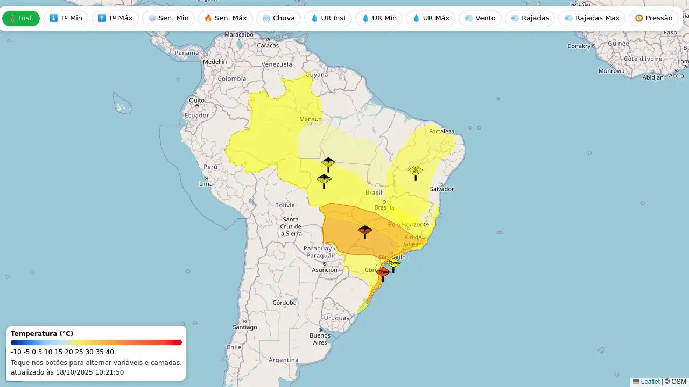Open the northernmost yellow storm marker south of Manaus

pyautogui.click(x=328, y=163)
